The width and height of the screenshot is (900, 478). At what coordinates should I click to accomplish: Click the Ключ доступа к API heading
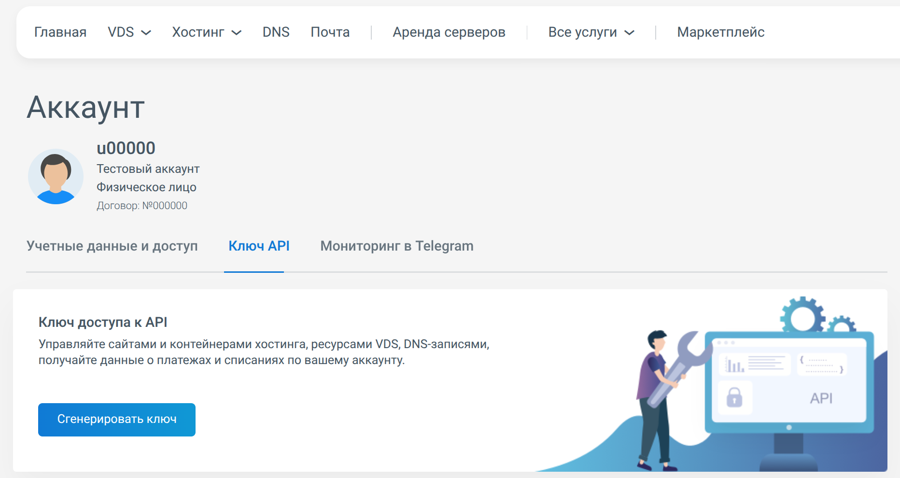click(x=103, y=322)
